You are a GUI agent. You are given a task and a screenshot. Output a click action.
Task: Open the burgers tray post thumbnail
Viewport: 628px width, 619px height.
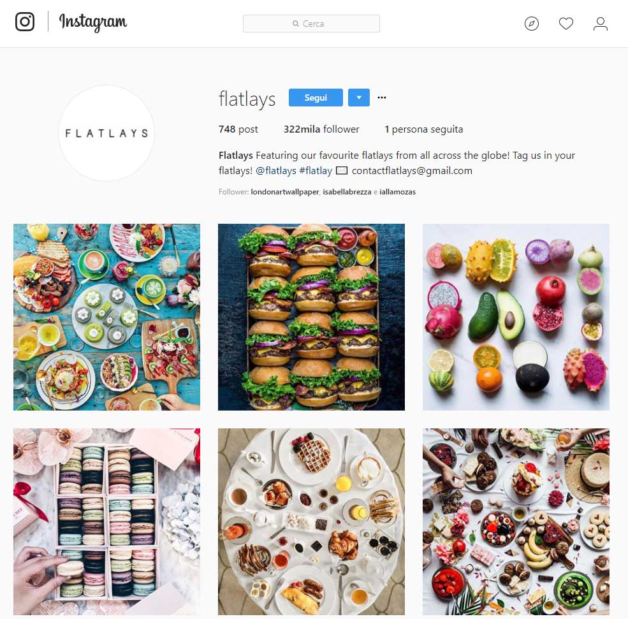(x=311, y=317)
